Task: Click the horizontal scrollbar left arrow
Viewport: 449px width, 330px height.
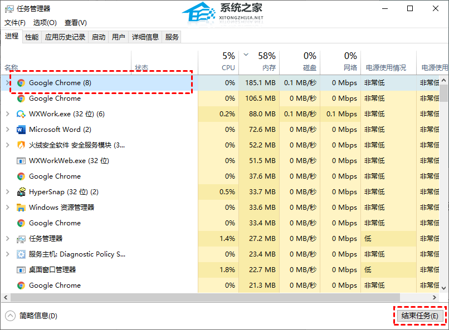Action: coord(6,297)
